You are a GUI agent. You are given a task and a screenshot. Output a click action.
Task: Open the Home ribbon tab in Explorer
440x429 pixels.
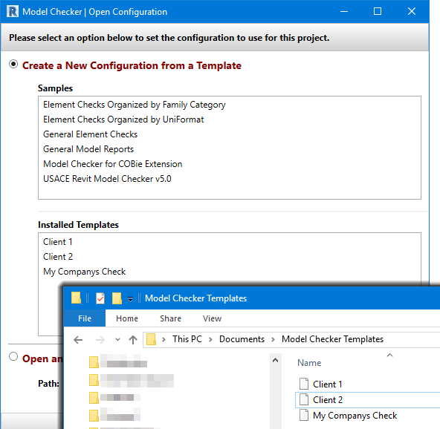pyautogui.click(x=127, y=318)
